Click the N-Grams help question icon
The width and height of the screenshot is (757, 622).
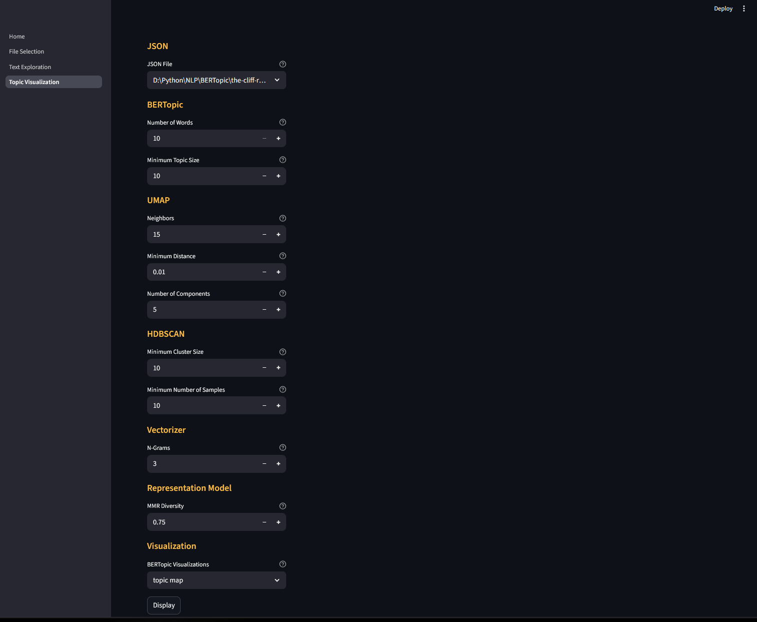pos(283,447)
